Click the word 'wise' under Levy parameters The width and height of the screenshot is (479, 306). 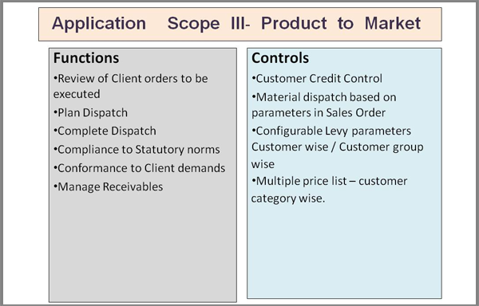click(263, 164)
